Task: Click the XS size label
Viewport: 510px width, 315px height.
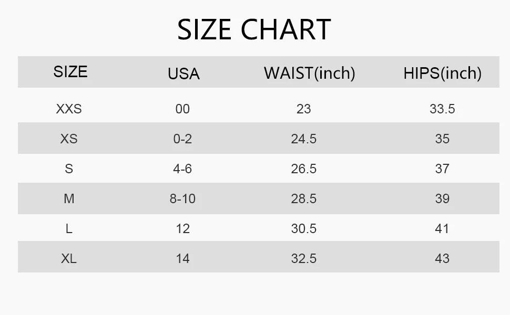Action: click(69, 139)
